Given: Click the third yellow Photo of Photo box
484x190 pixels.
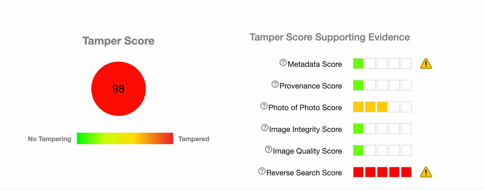Looking at the screenshot, I should (382, 107).
